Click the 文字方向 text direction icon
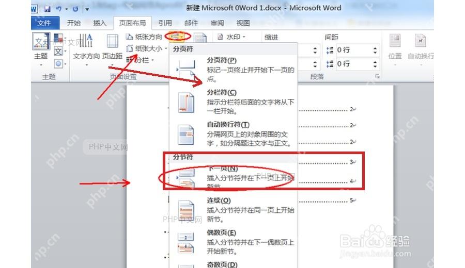Image resolution: width=465 pixels, height=268 pixels. pos(86,41)
